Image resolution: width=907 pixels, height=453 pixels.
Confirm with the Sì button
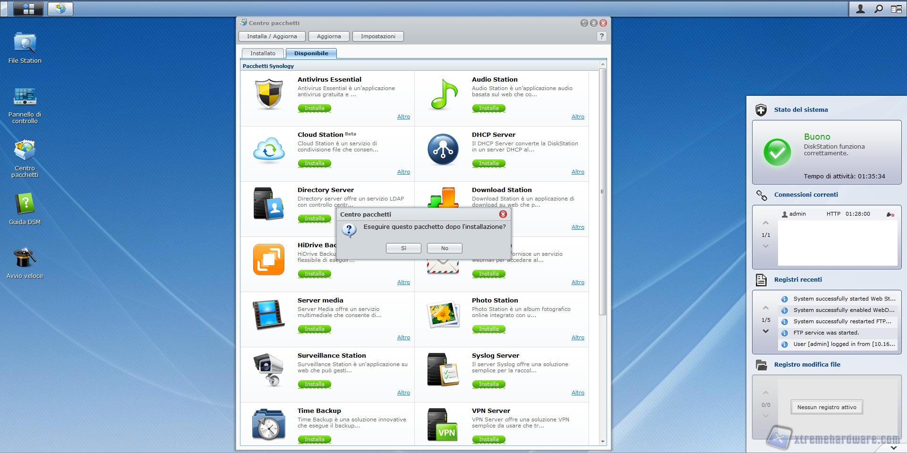pos(403,248)
